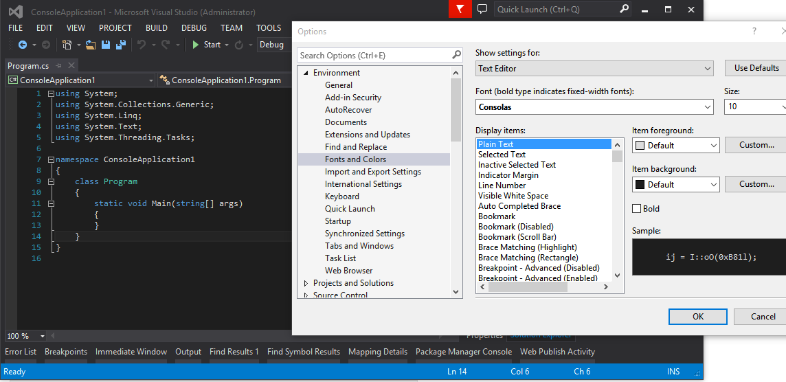
Task: Select Line Number in Display items
Action: [502, 186]
